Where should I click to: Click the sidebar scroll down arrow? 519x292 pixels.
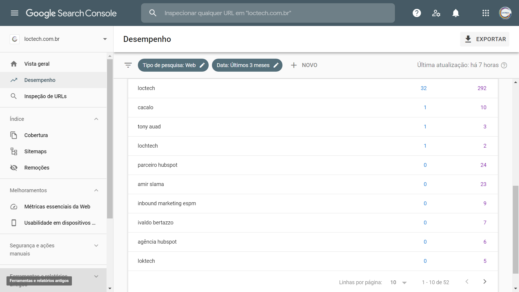pyautogui.click(x=110, y=288)
